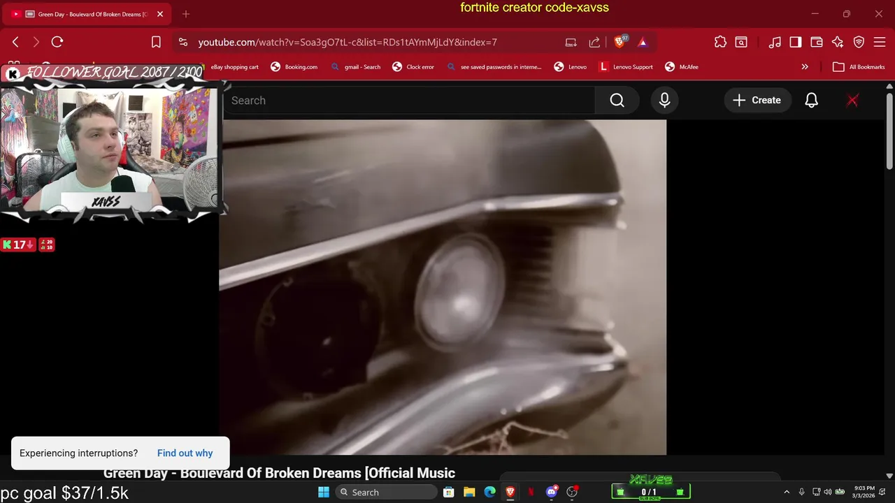
Task: Open the All Bookmarks folder
Action: pyautogui.click(x=859, y=67)
